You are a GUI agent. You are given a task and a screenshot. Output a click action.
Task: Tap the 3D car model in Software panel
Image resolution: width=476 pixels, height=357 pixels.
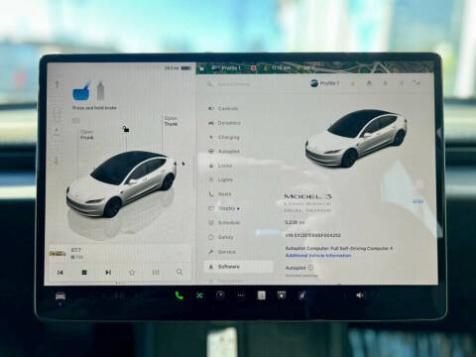click(x=356, y=138)
